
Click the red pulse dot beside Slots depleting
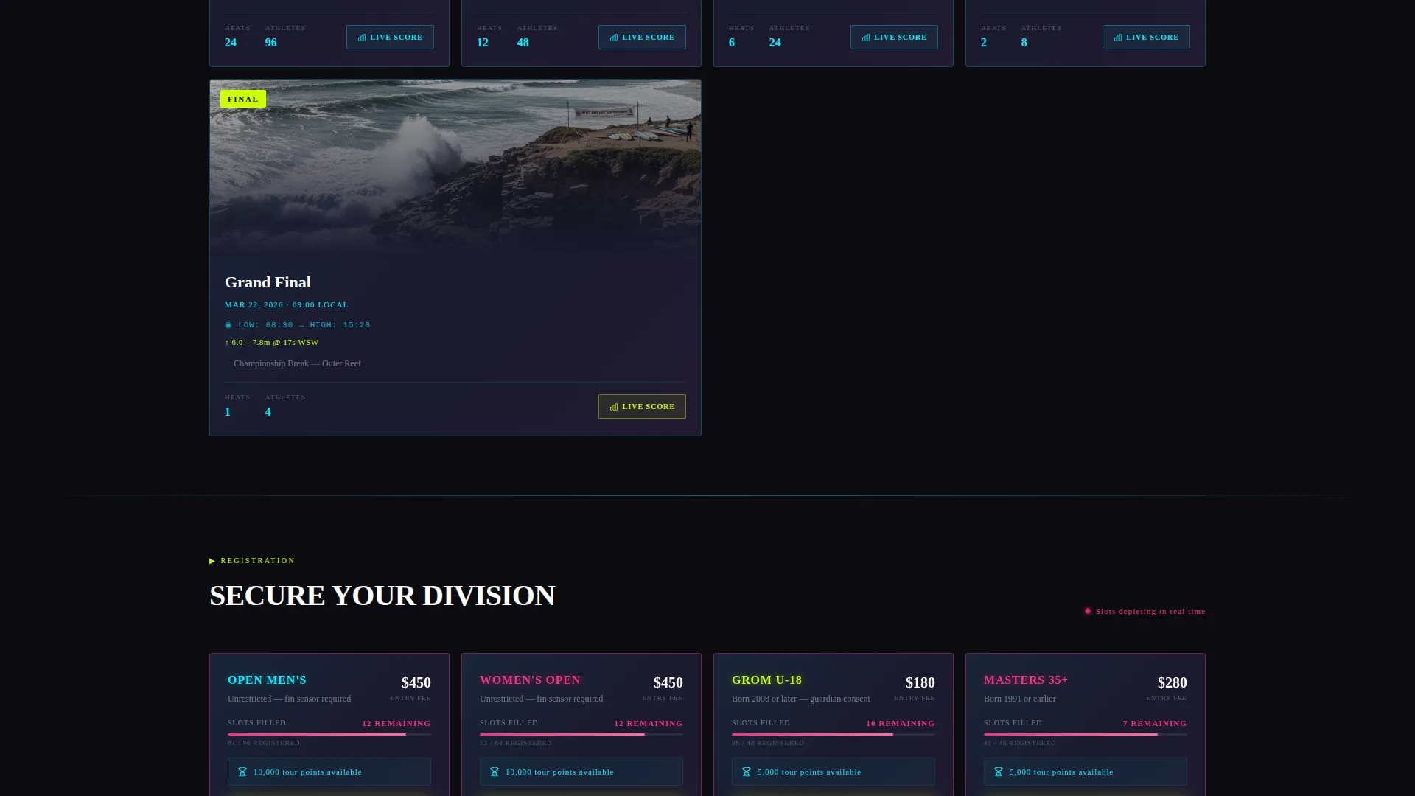(x=1088, y=611)
